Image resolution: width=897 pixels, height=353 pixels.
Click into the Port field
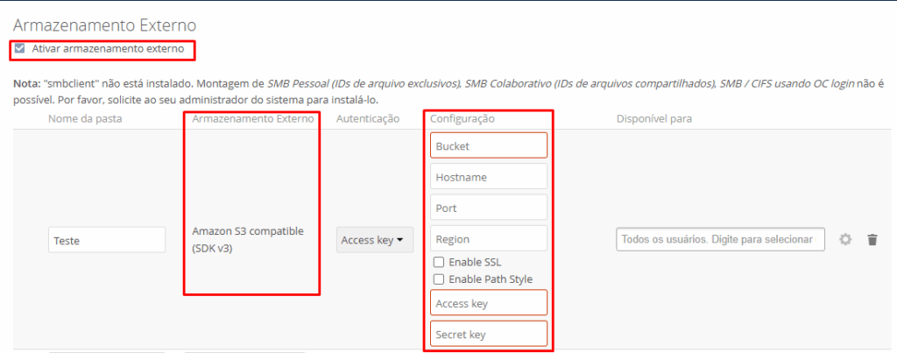(488, 208)
